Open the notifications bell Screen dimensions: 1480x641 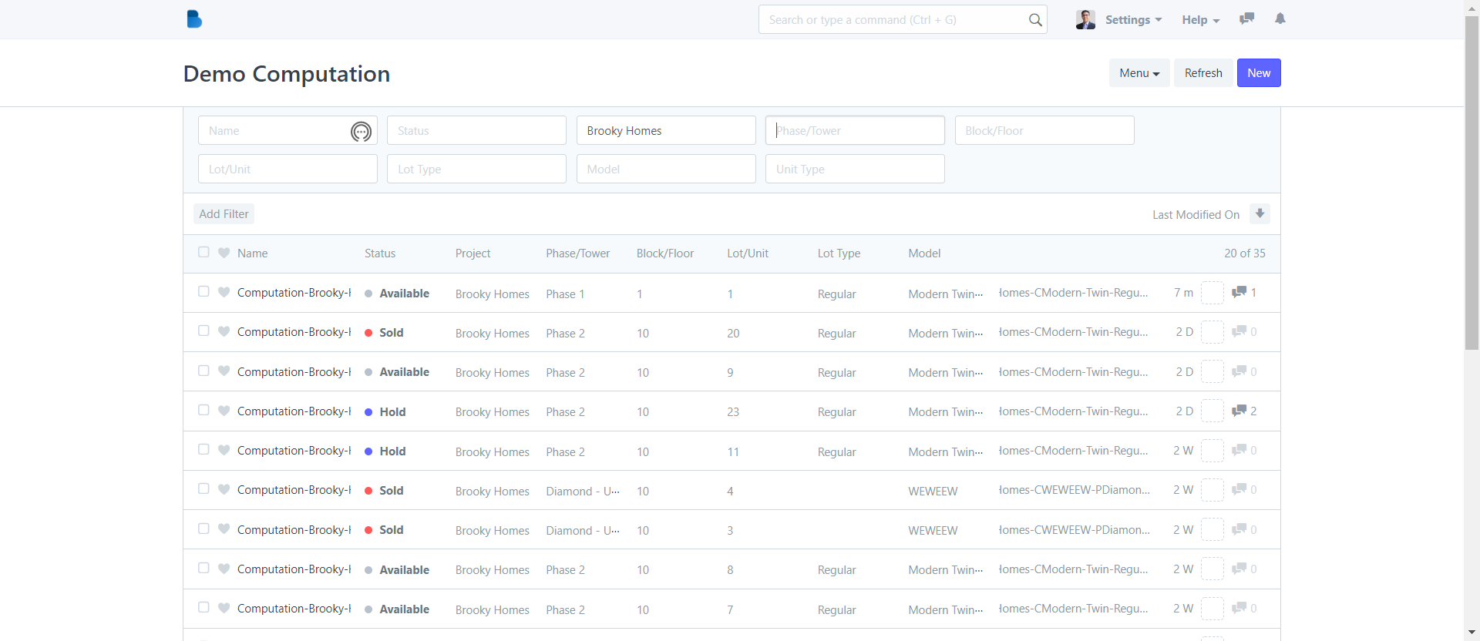coord(1280,19)
